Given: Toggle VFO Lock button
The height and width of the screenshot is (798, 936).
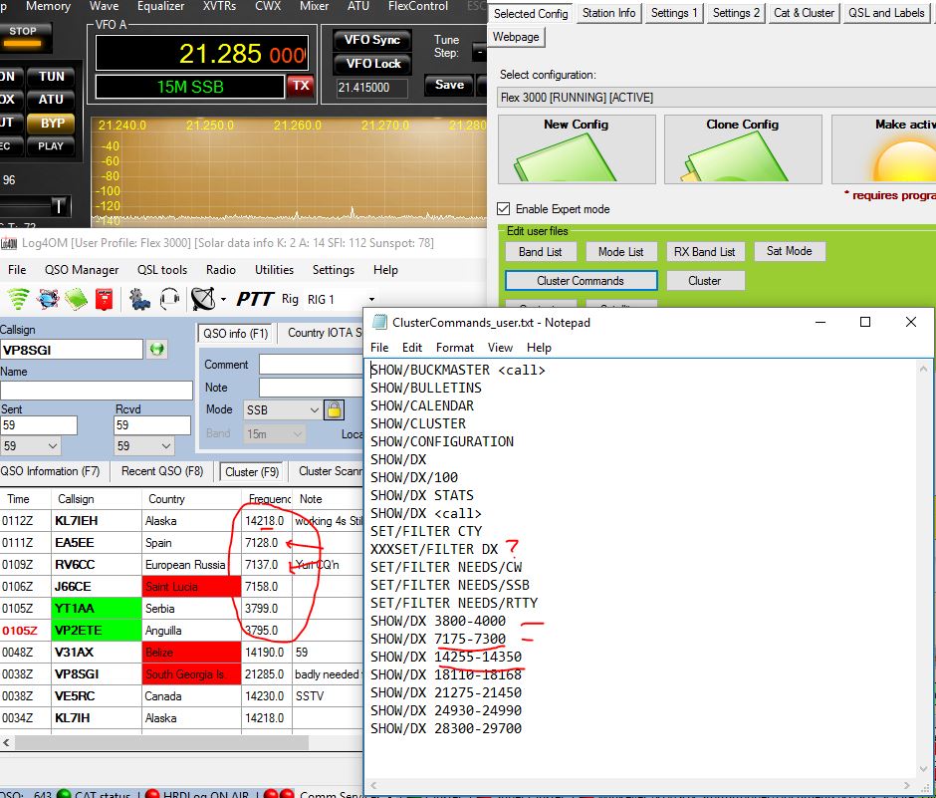Looking at the screenshot, I should coord(371,64).
